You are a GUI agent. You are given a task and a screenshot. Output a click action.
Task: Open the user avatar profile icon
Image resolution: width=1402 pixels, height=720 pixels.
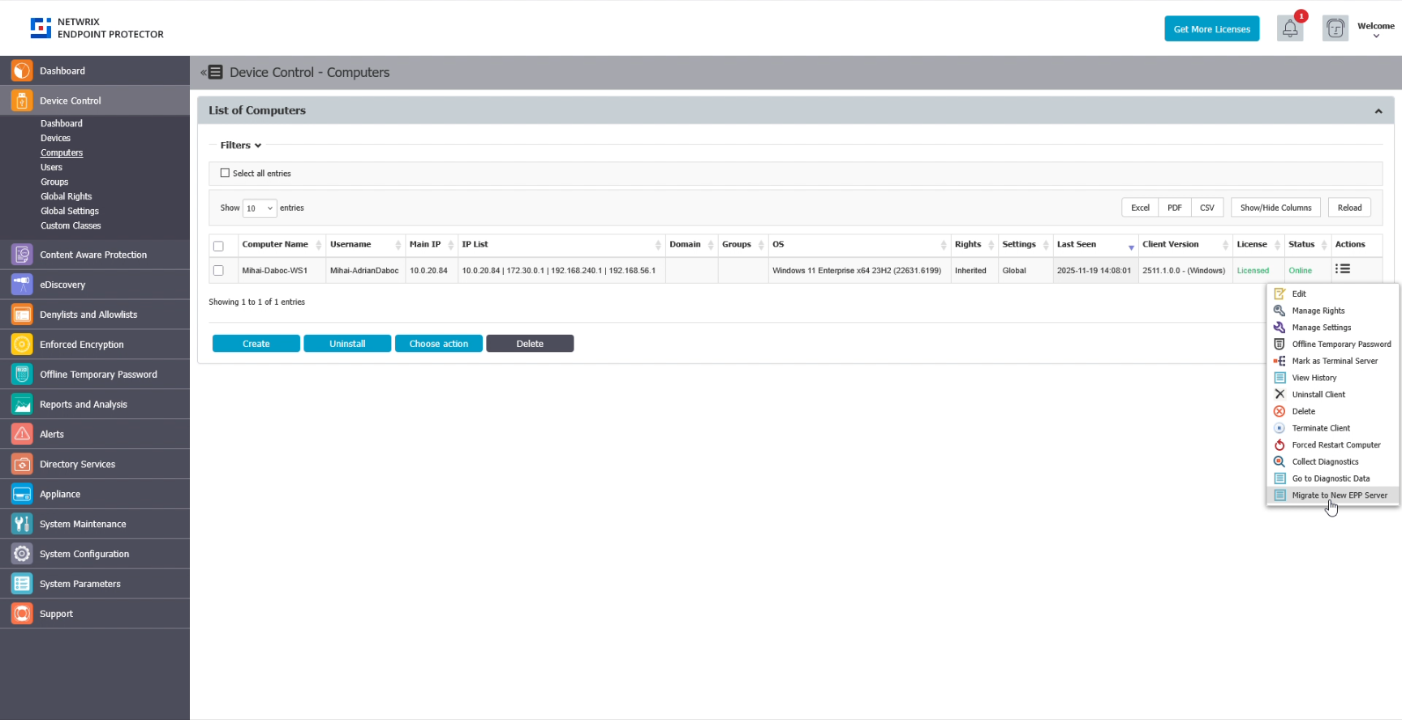[1335, 29]
